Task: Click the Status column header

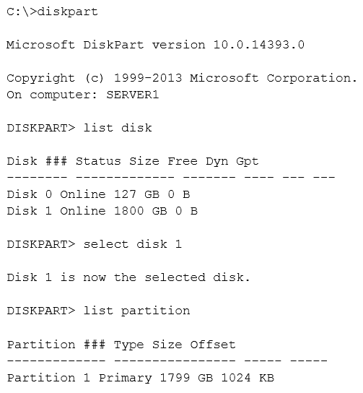Action: pos(98,161)
